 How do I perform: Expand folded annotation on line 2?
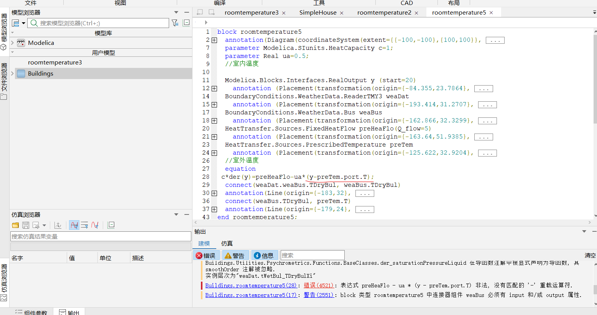[x=214, y=40]
